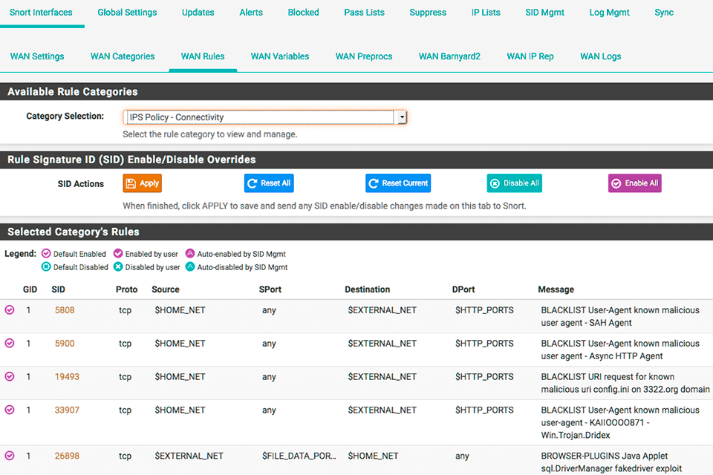Click the Destination column header

(x=368, y=289)
